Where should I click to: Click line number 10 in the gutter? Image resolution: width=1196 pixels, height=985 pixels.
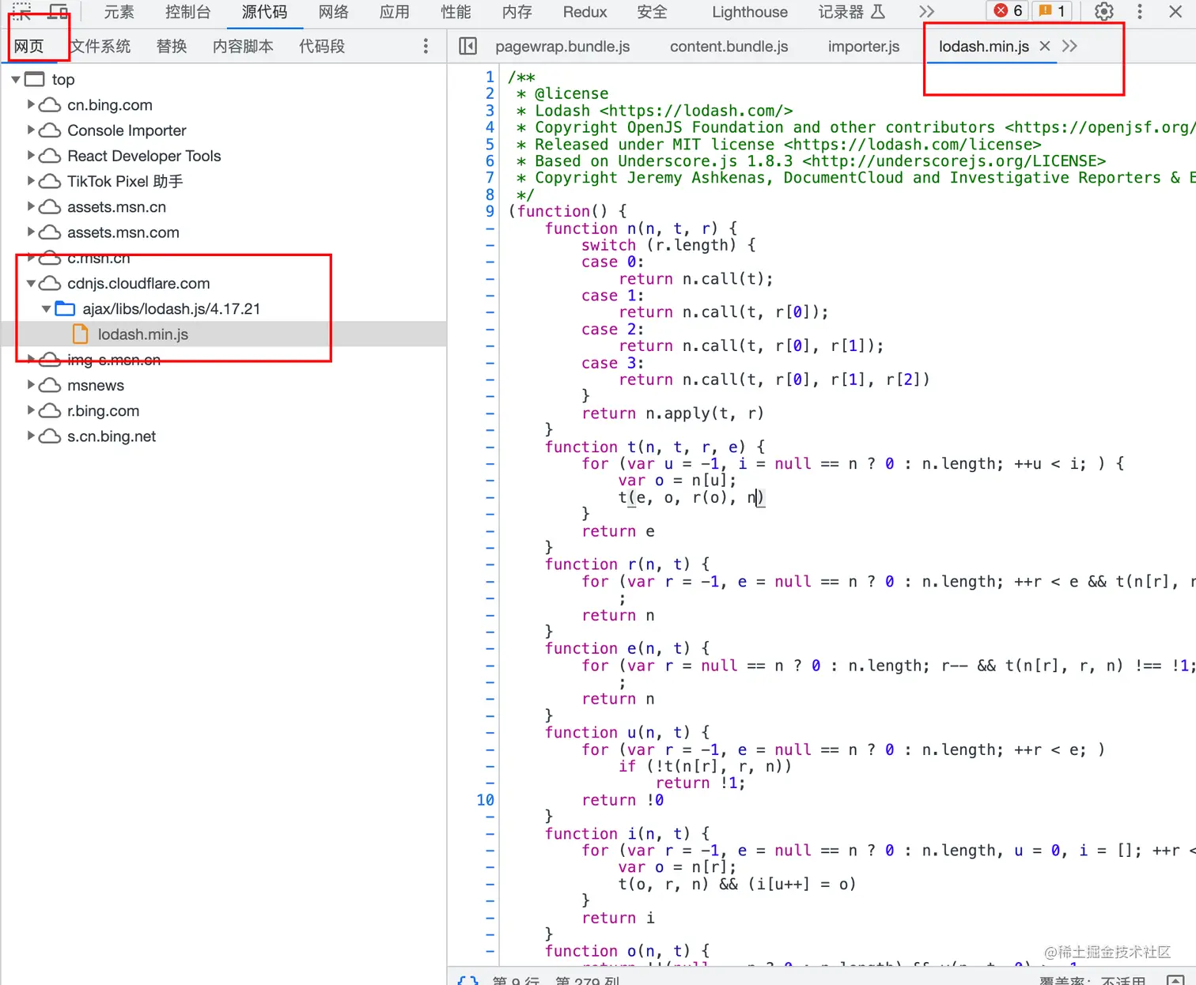tap(485, 800)
